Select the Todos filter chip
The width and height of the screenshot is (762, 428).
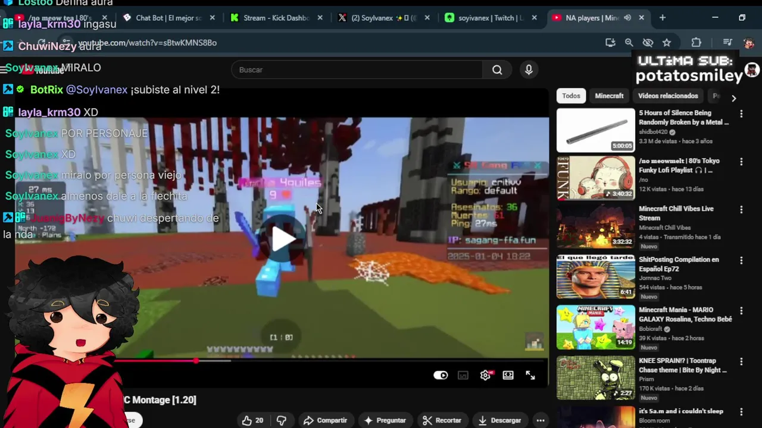pos(571,96)
